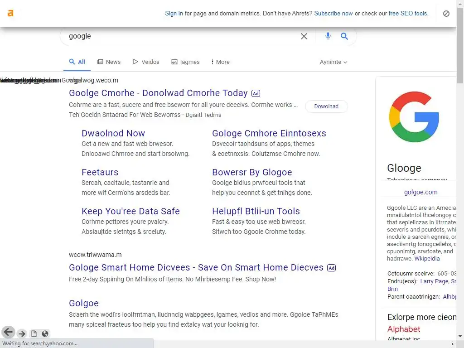Go back with the back arrow icon
This screenshot has height=348, width=464.
click(8, 332)
